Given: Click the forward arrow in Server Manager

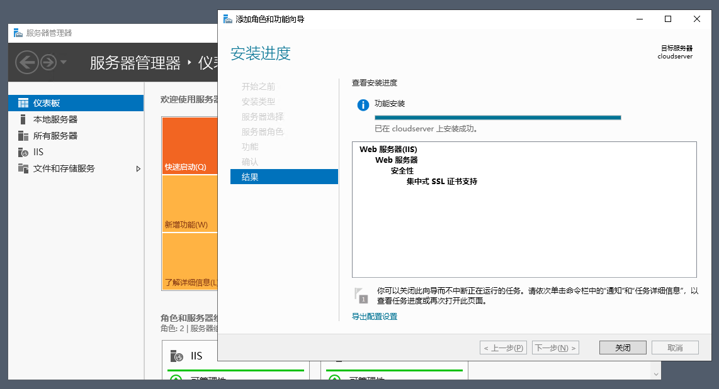Looking at the screenshot, I should [48, 62].
